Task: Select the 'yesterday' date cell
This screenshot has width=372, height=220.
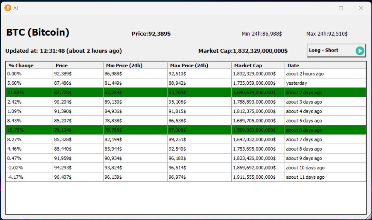Action: pos(325,83)
